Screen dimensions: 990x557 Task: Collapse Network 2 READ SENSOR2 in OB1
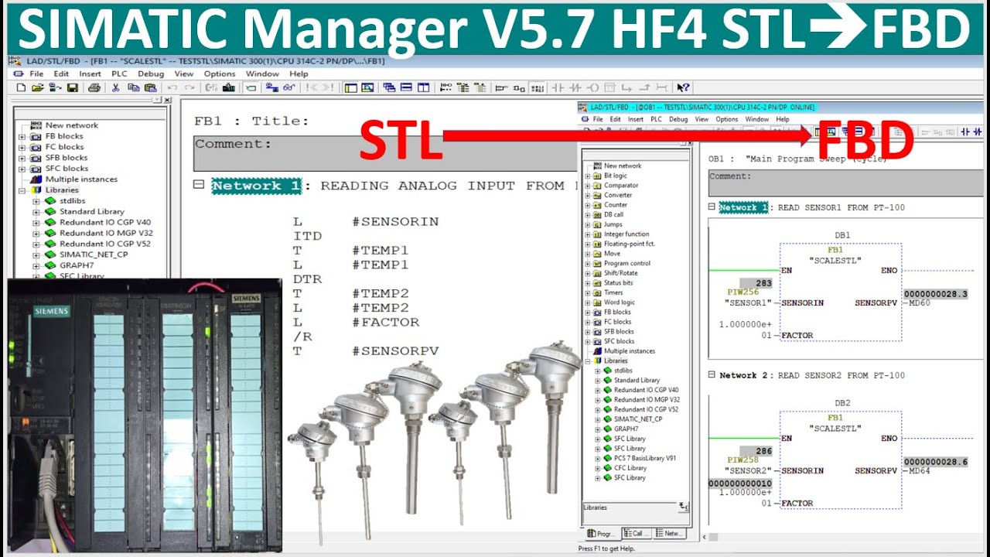(x=712, y=374)
